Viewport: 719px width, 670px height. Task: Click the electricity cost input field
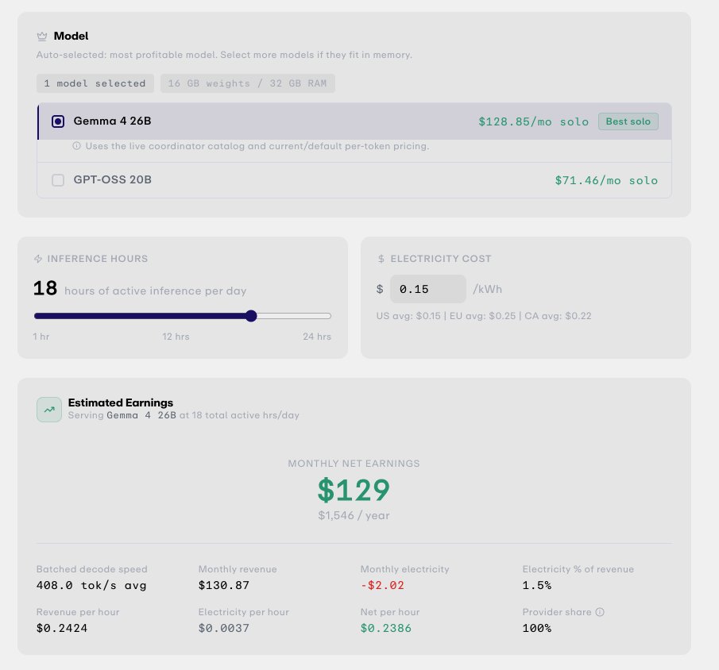click(427, 289)
